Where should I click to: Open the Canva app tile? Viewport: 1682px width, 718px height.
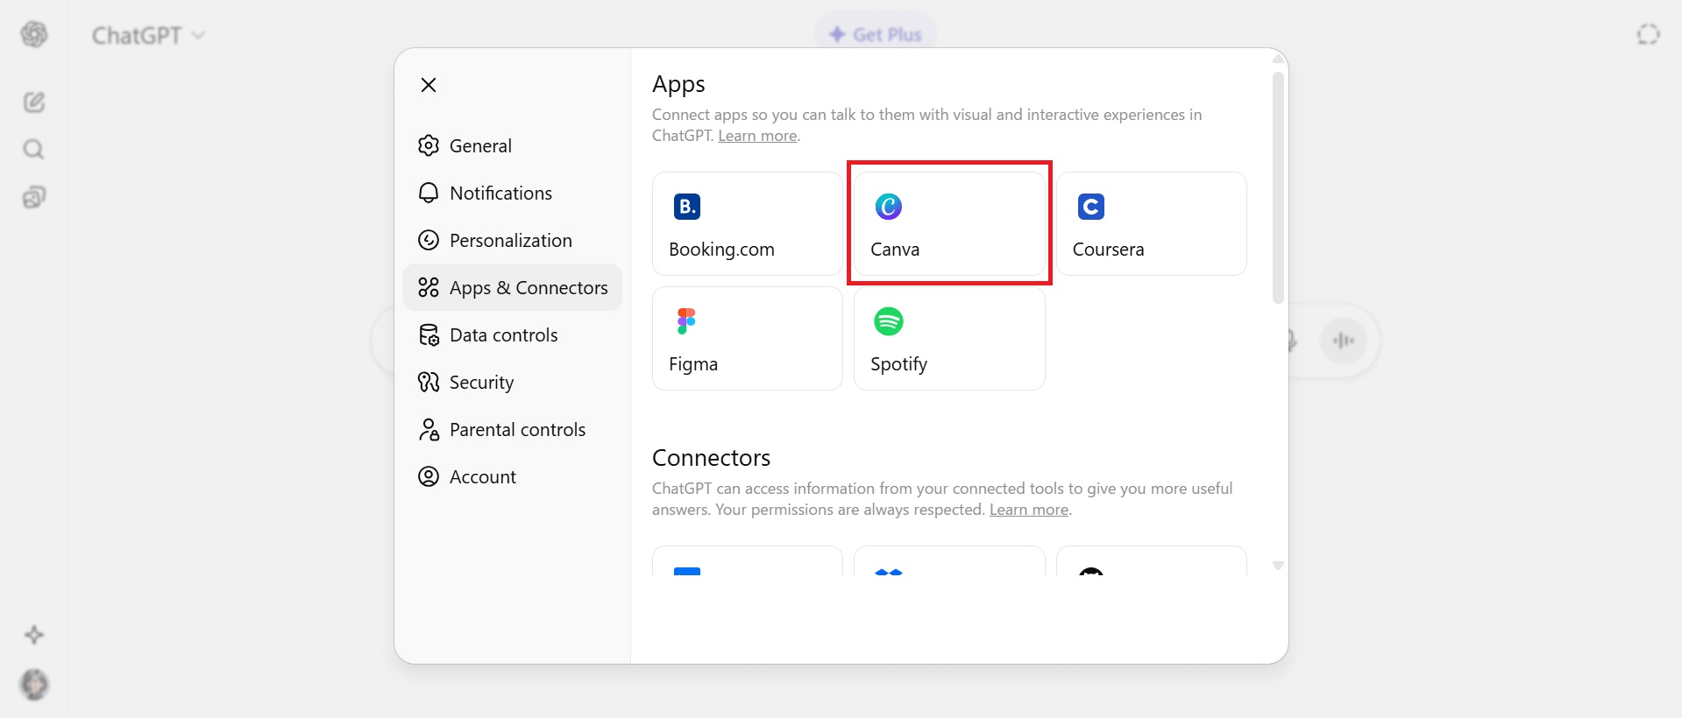click(949, 223)
